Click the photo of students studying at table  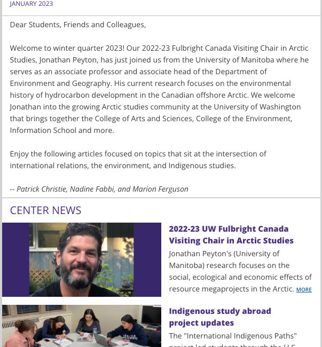click(82, 326)
